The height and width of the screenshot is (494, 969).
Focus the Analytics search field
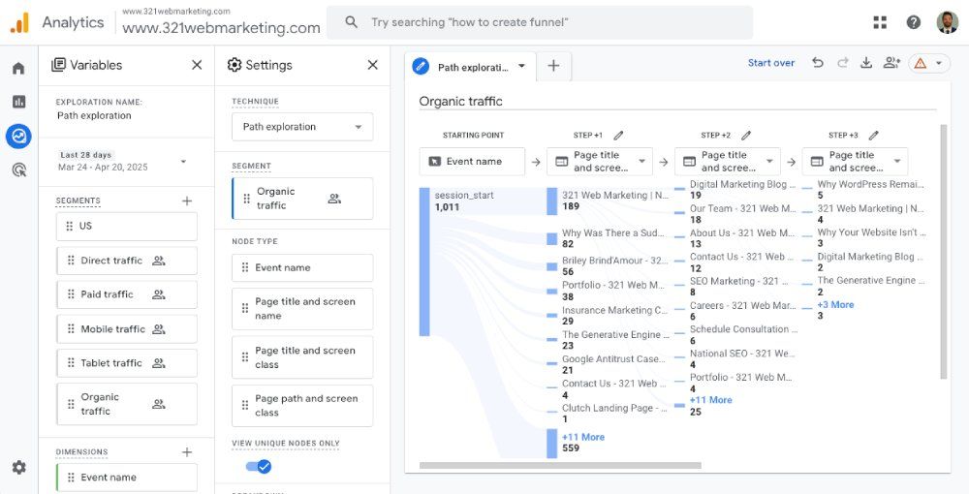point(540,22)
